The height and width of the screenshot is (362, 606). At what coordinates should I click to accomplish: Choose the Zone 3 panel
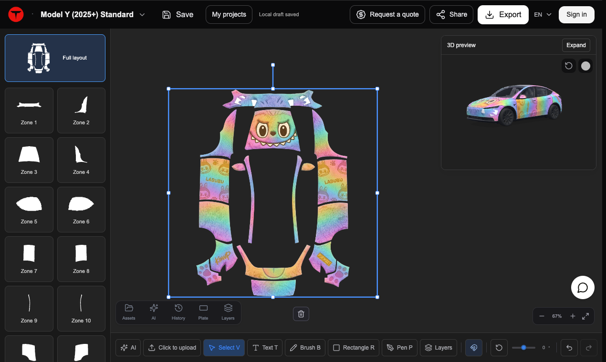pyautogui.click(x=29, y=160)
